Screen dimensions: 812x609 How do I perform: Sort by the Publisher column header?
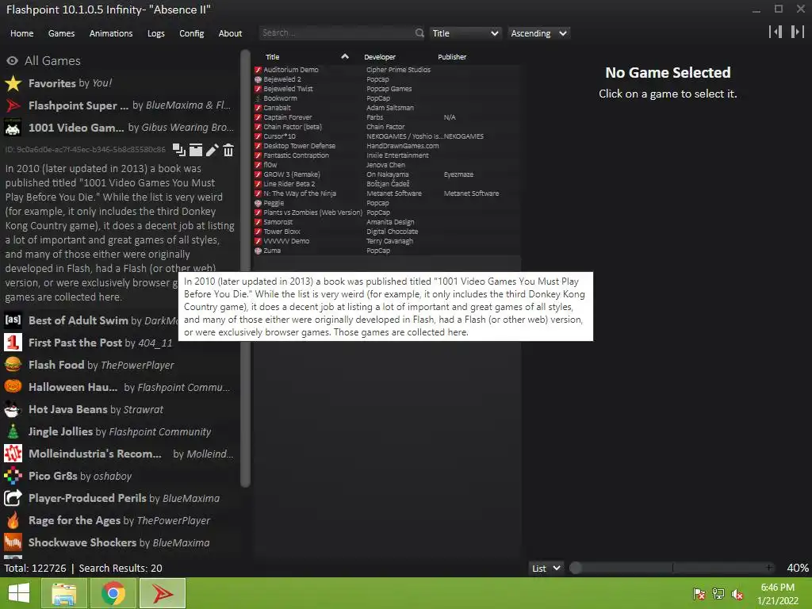[452, 57]
